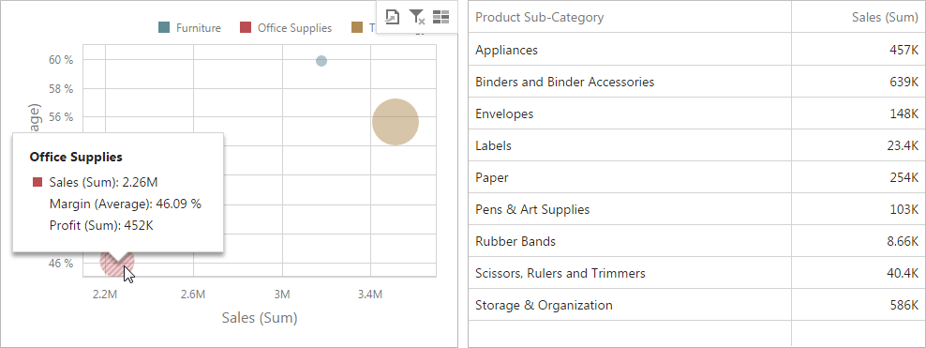Toggle the Furniture legend swatch
926x348 pixels.
[x=165, y=28]
